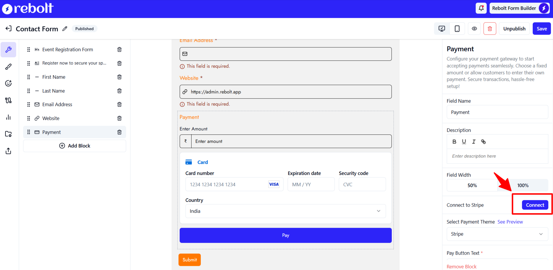Viewport: 553px width, 270px height.
Task: Click drag handle of Email Address block
Action: (x=29, y=104)
